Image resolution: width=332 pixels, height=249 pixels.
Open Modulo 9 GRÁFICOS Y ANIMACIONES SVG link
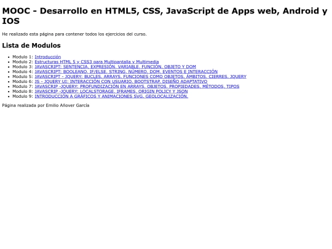point(111,96)
